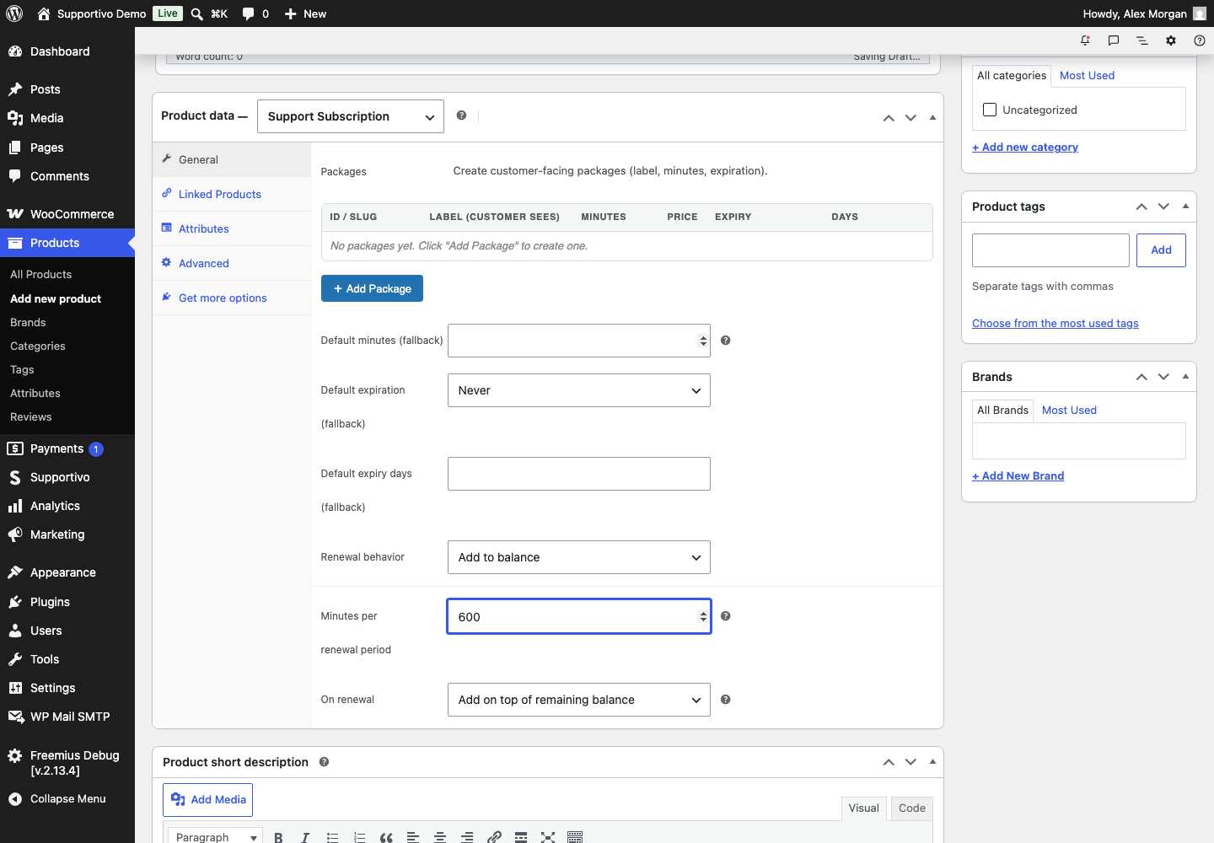Collapse the Product short description panel
Viewport: 1214px width, 843px height.
[932, 762]
